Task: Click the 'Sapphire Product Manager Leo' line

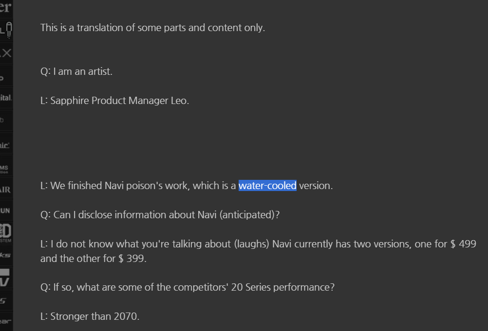Action: pyautogui.click(x=114, y=101)
